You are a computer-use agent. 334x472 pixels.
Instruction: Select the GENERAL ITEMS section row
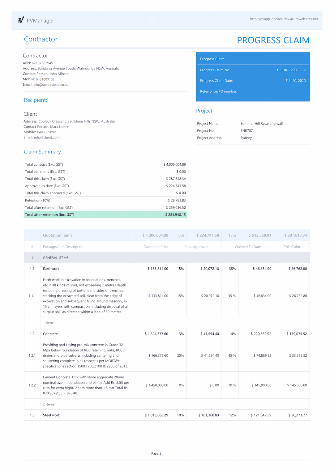point(167,257)
